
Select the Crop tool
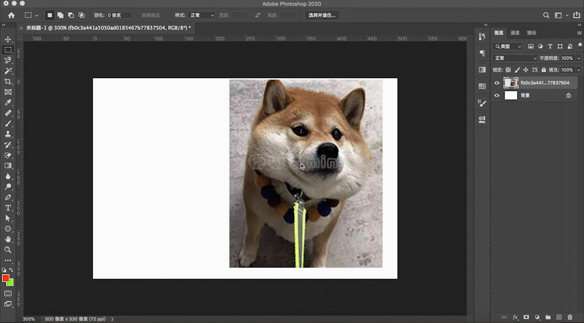click(x=8, y=82)
